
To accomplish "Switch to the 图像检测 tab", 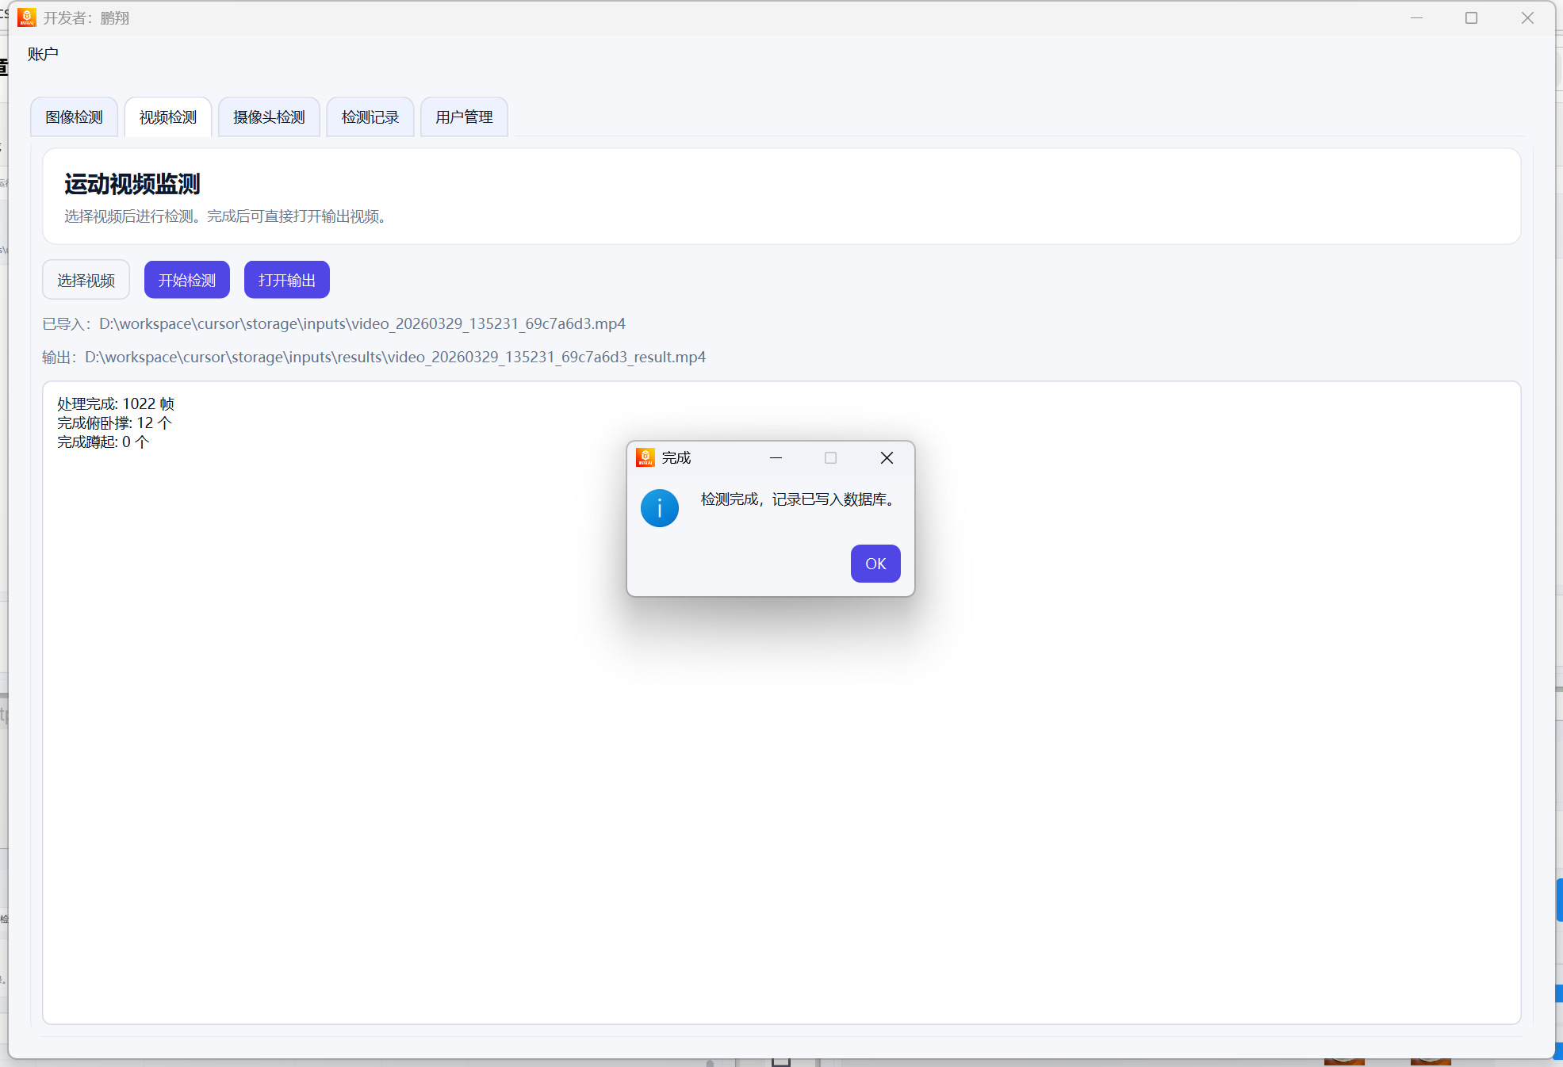I will (74, 117).
